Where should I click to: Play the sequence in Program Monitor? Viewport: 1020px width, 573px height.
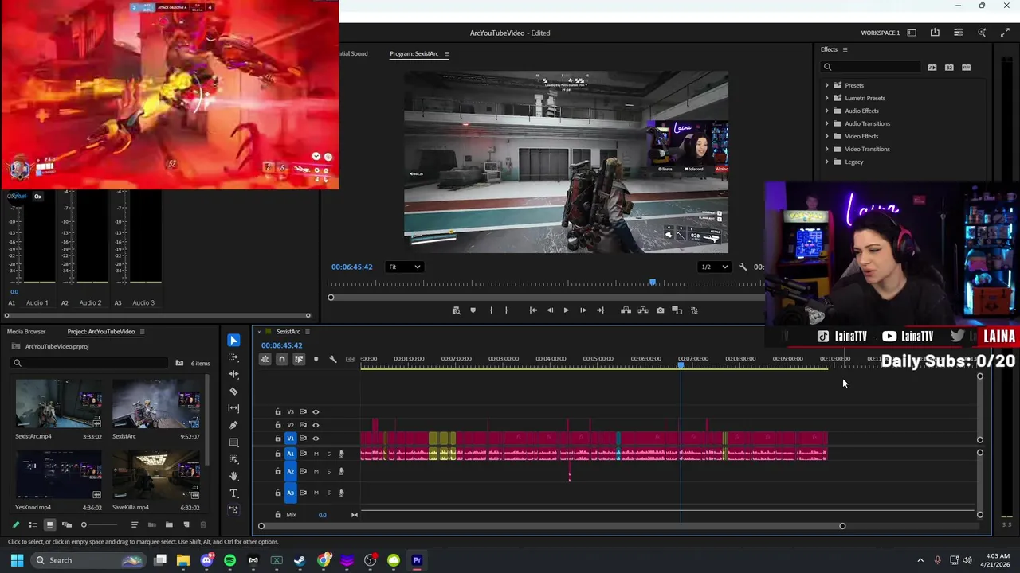click(x=566, y=310)
